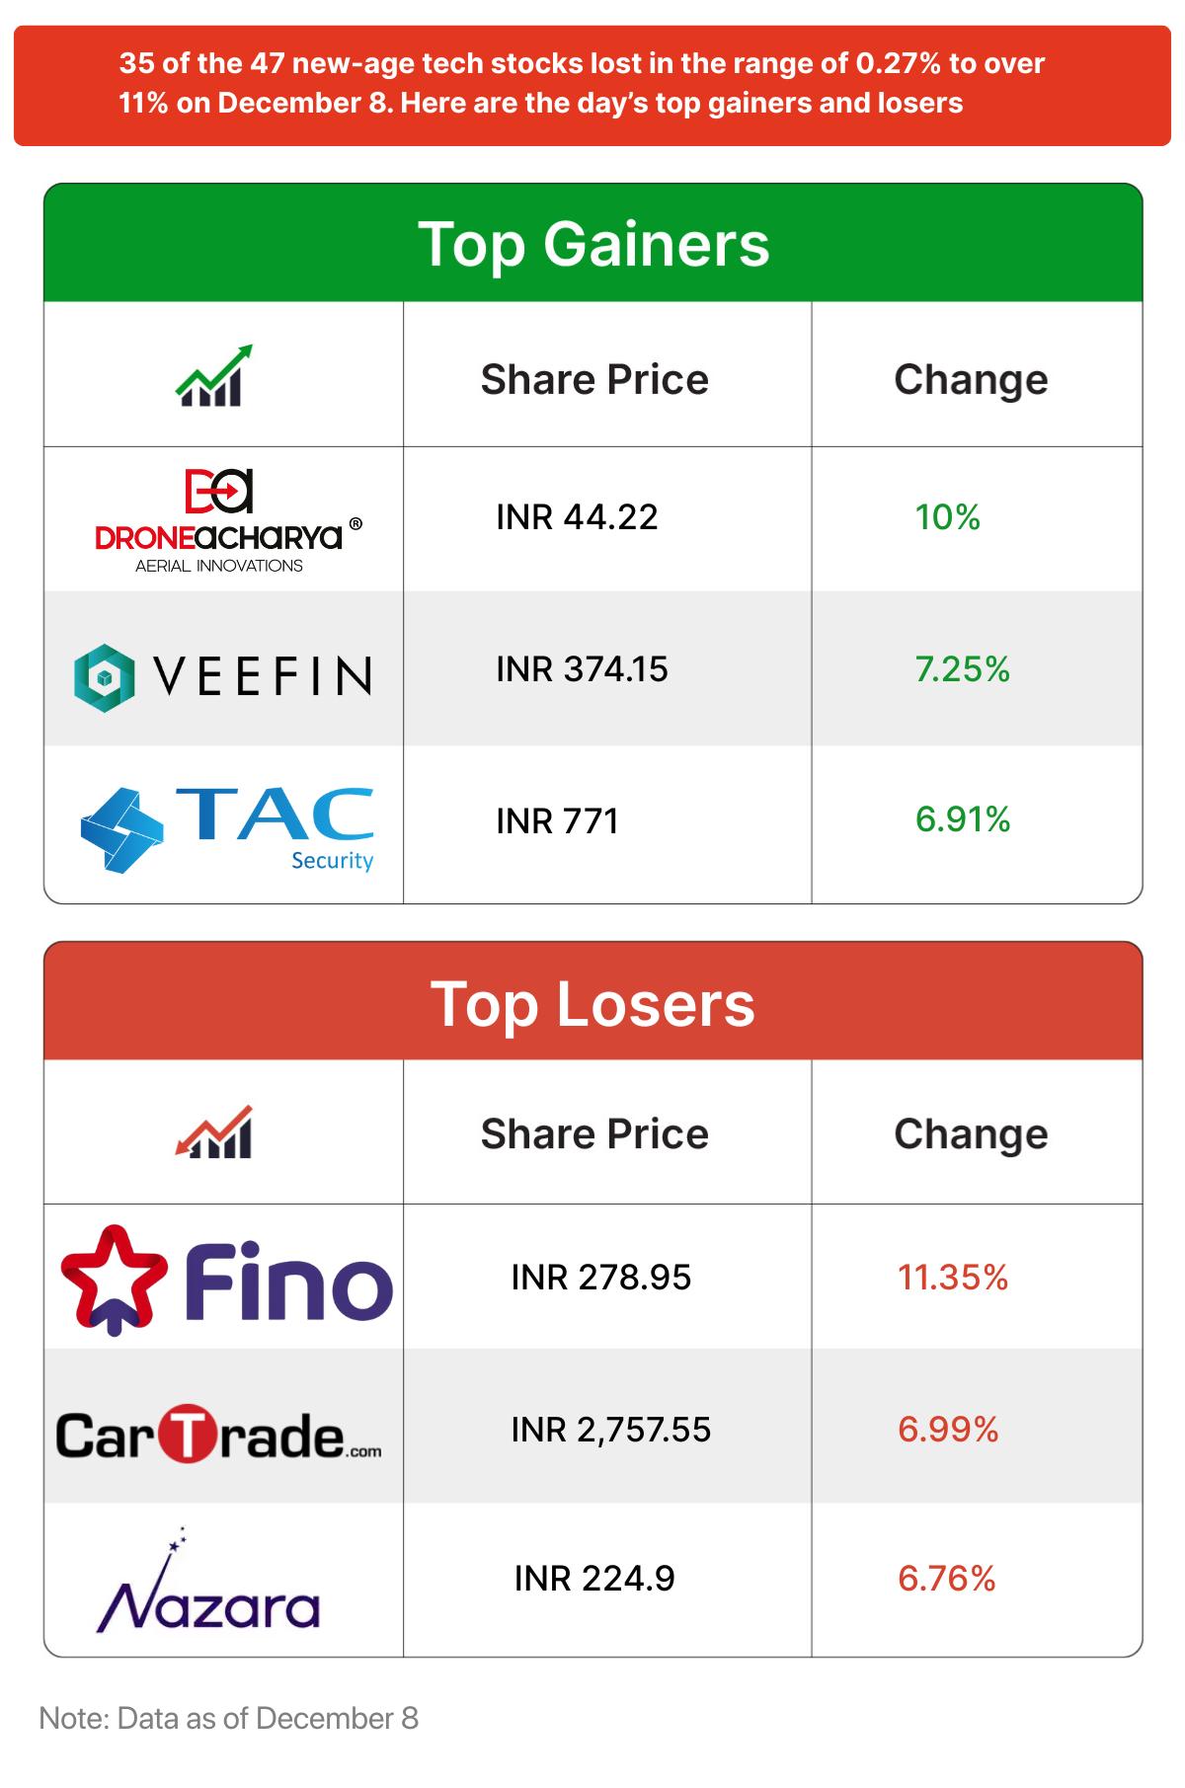Image resolution: width=1185 pixels, height=1788 pixels.
Task: Click the green rising chart icon
Action: 214,376
